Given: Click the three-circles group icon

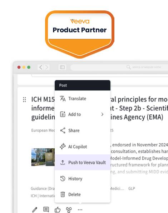Looking at the screenshot, I should pos(69,210).
